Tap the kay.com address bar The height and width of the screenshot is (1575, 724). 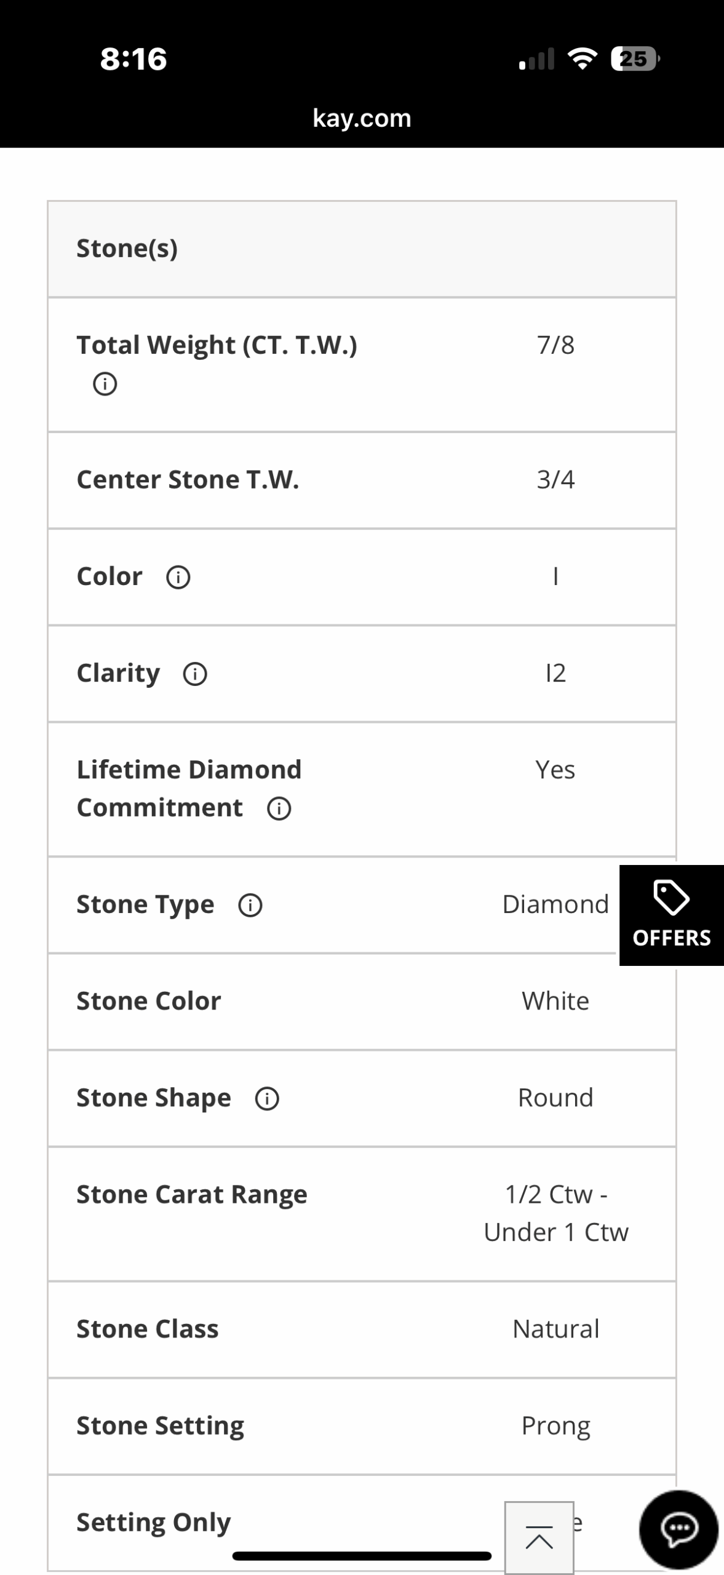click(362, 118)
